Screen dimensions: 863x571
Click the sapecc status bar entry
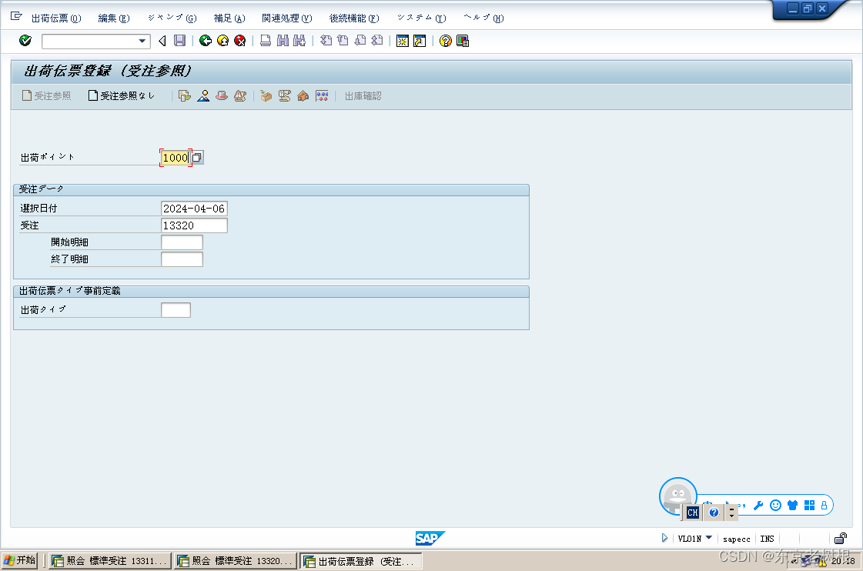coord(737,539)
